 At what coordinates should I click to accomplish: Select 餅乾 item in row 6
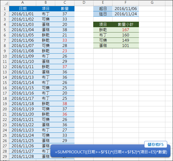tap(46, 35)
